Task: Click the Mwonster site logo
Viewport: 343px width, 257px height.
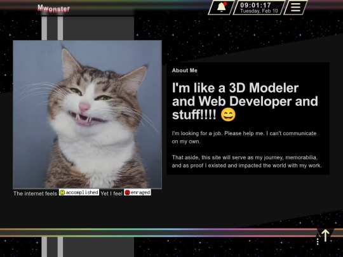Action: pos(54,9)
